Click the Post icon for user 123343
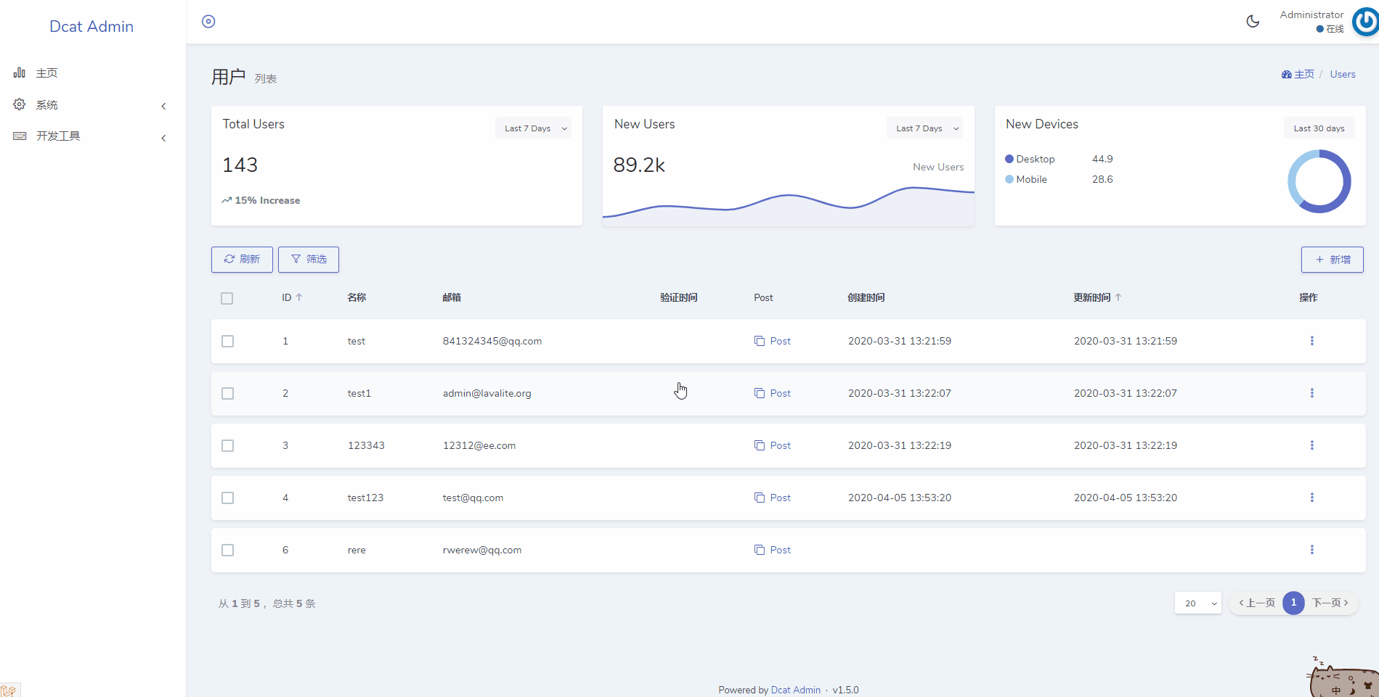The height and width of the screenshot is (697, 1379). tap(760, 445)
